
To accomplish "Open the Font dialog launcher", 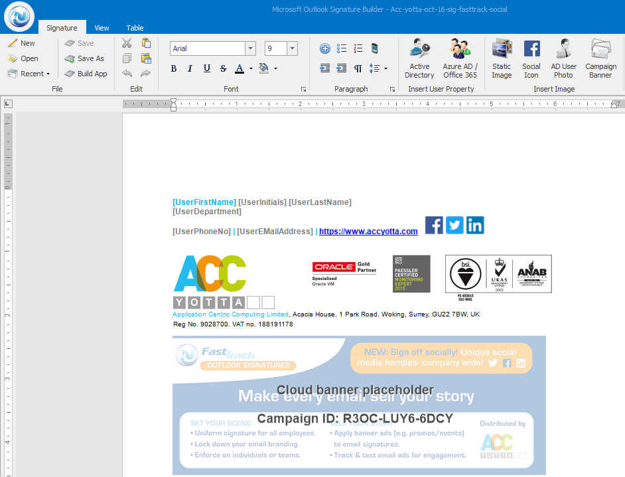I will point(303,90).
